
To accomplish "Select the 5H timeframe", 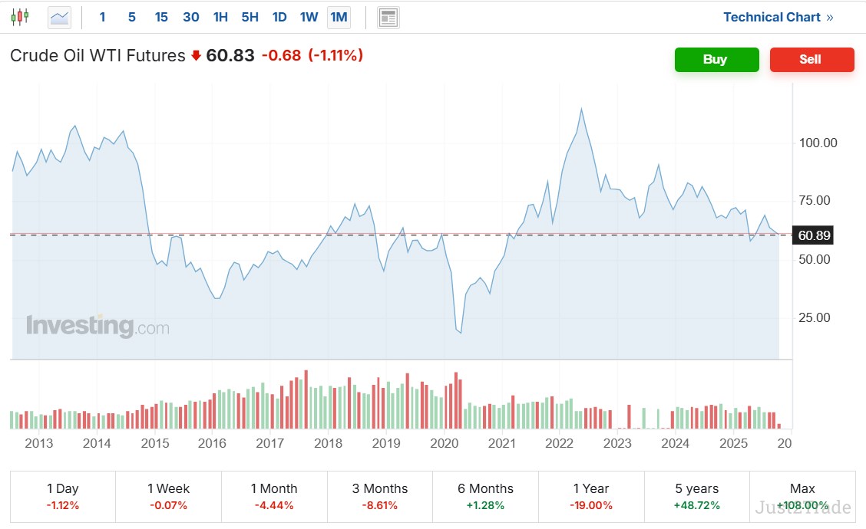I will point(250,17).
